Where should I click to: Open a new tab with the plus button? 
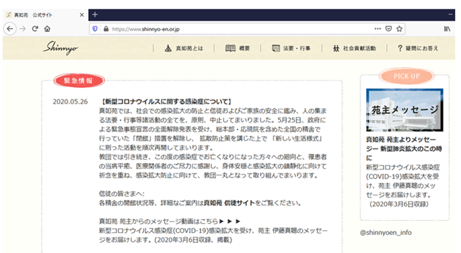(x=95, y=14)
